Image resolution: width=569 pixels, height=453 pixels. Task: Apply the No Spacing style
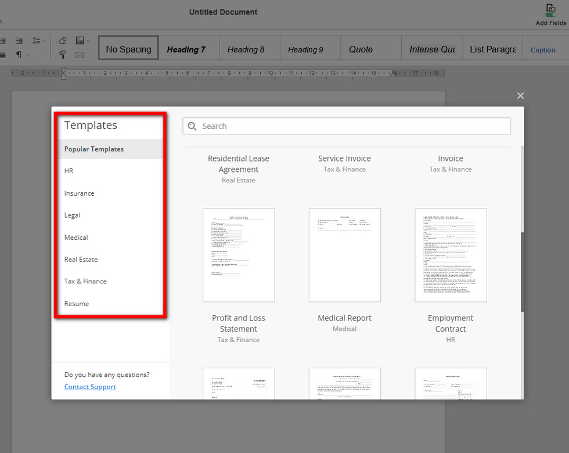tap(128, 49)
